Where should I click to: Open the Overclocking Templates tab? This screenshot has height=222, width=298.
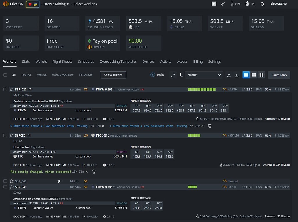[118, 62]
